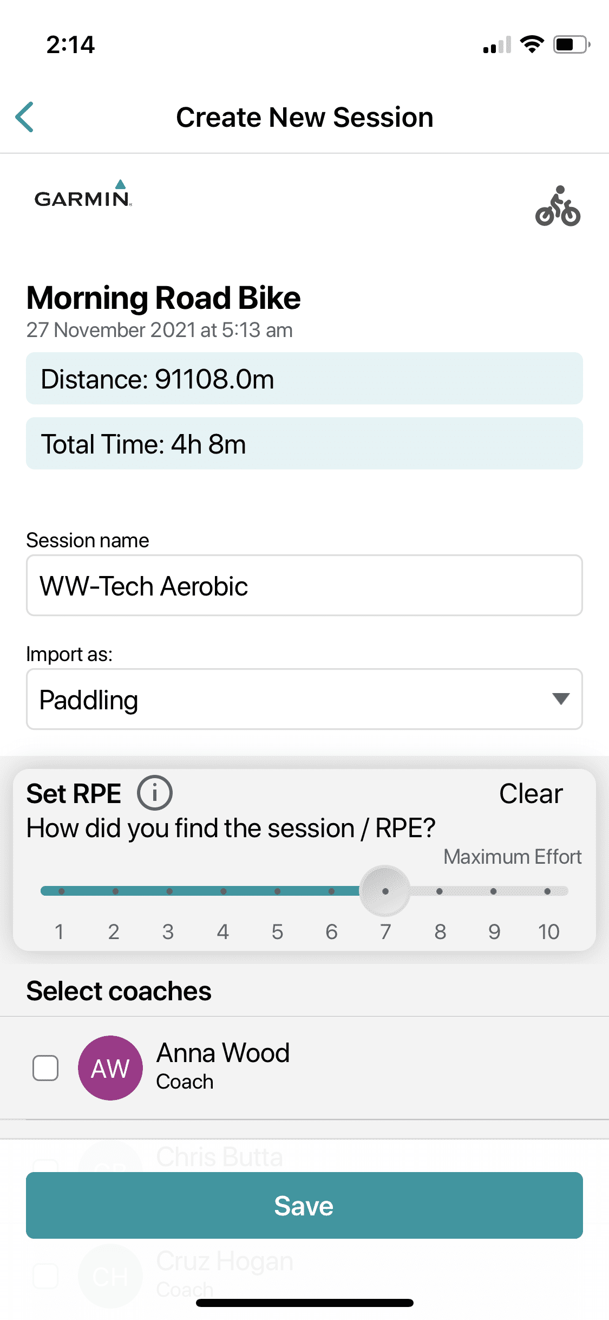The width and height of the screenshot is (609, 1320).
Task: Check the Cruz Hogan coach checkbox
Action: (x=45, y=1276)
